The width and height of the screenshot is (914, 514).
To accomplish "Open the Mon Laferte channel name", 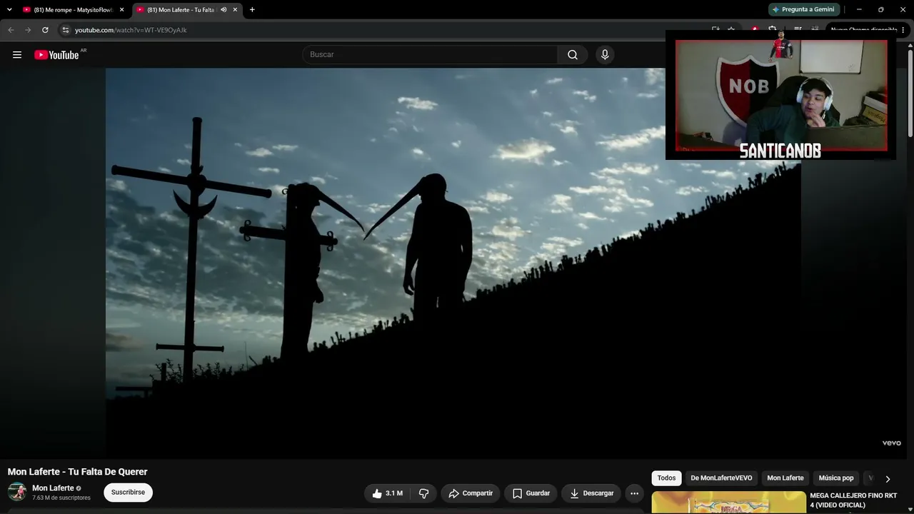I will [53, 488].
